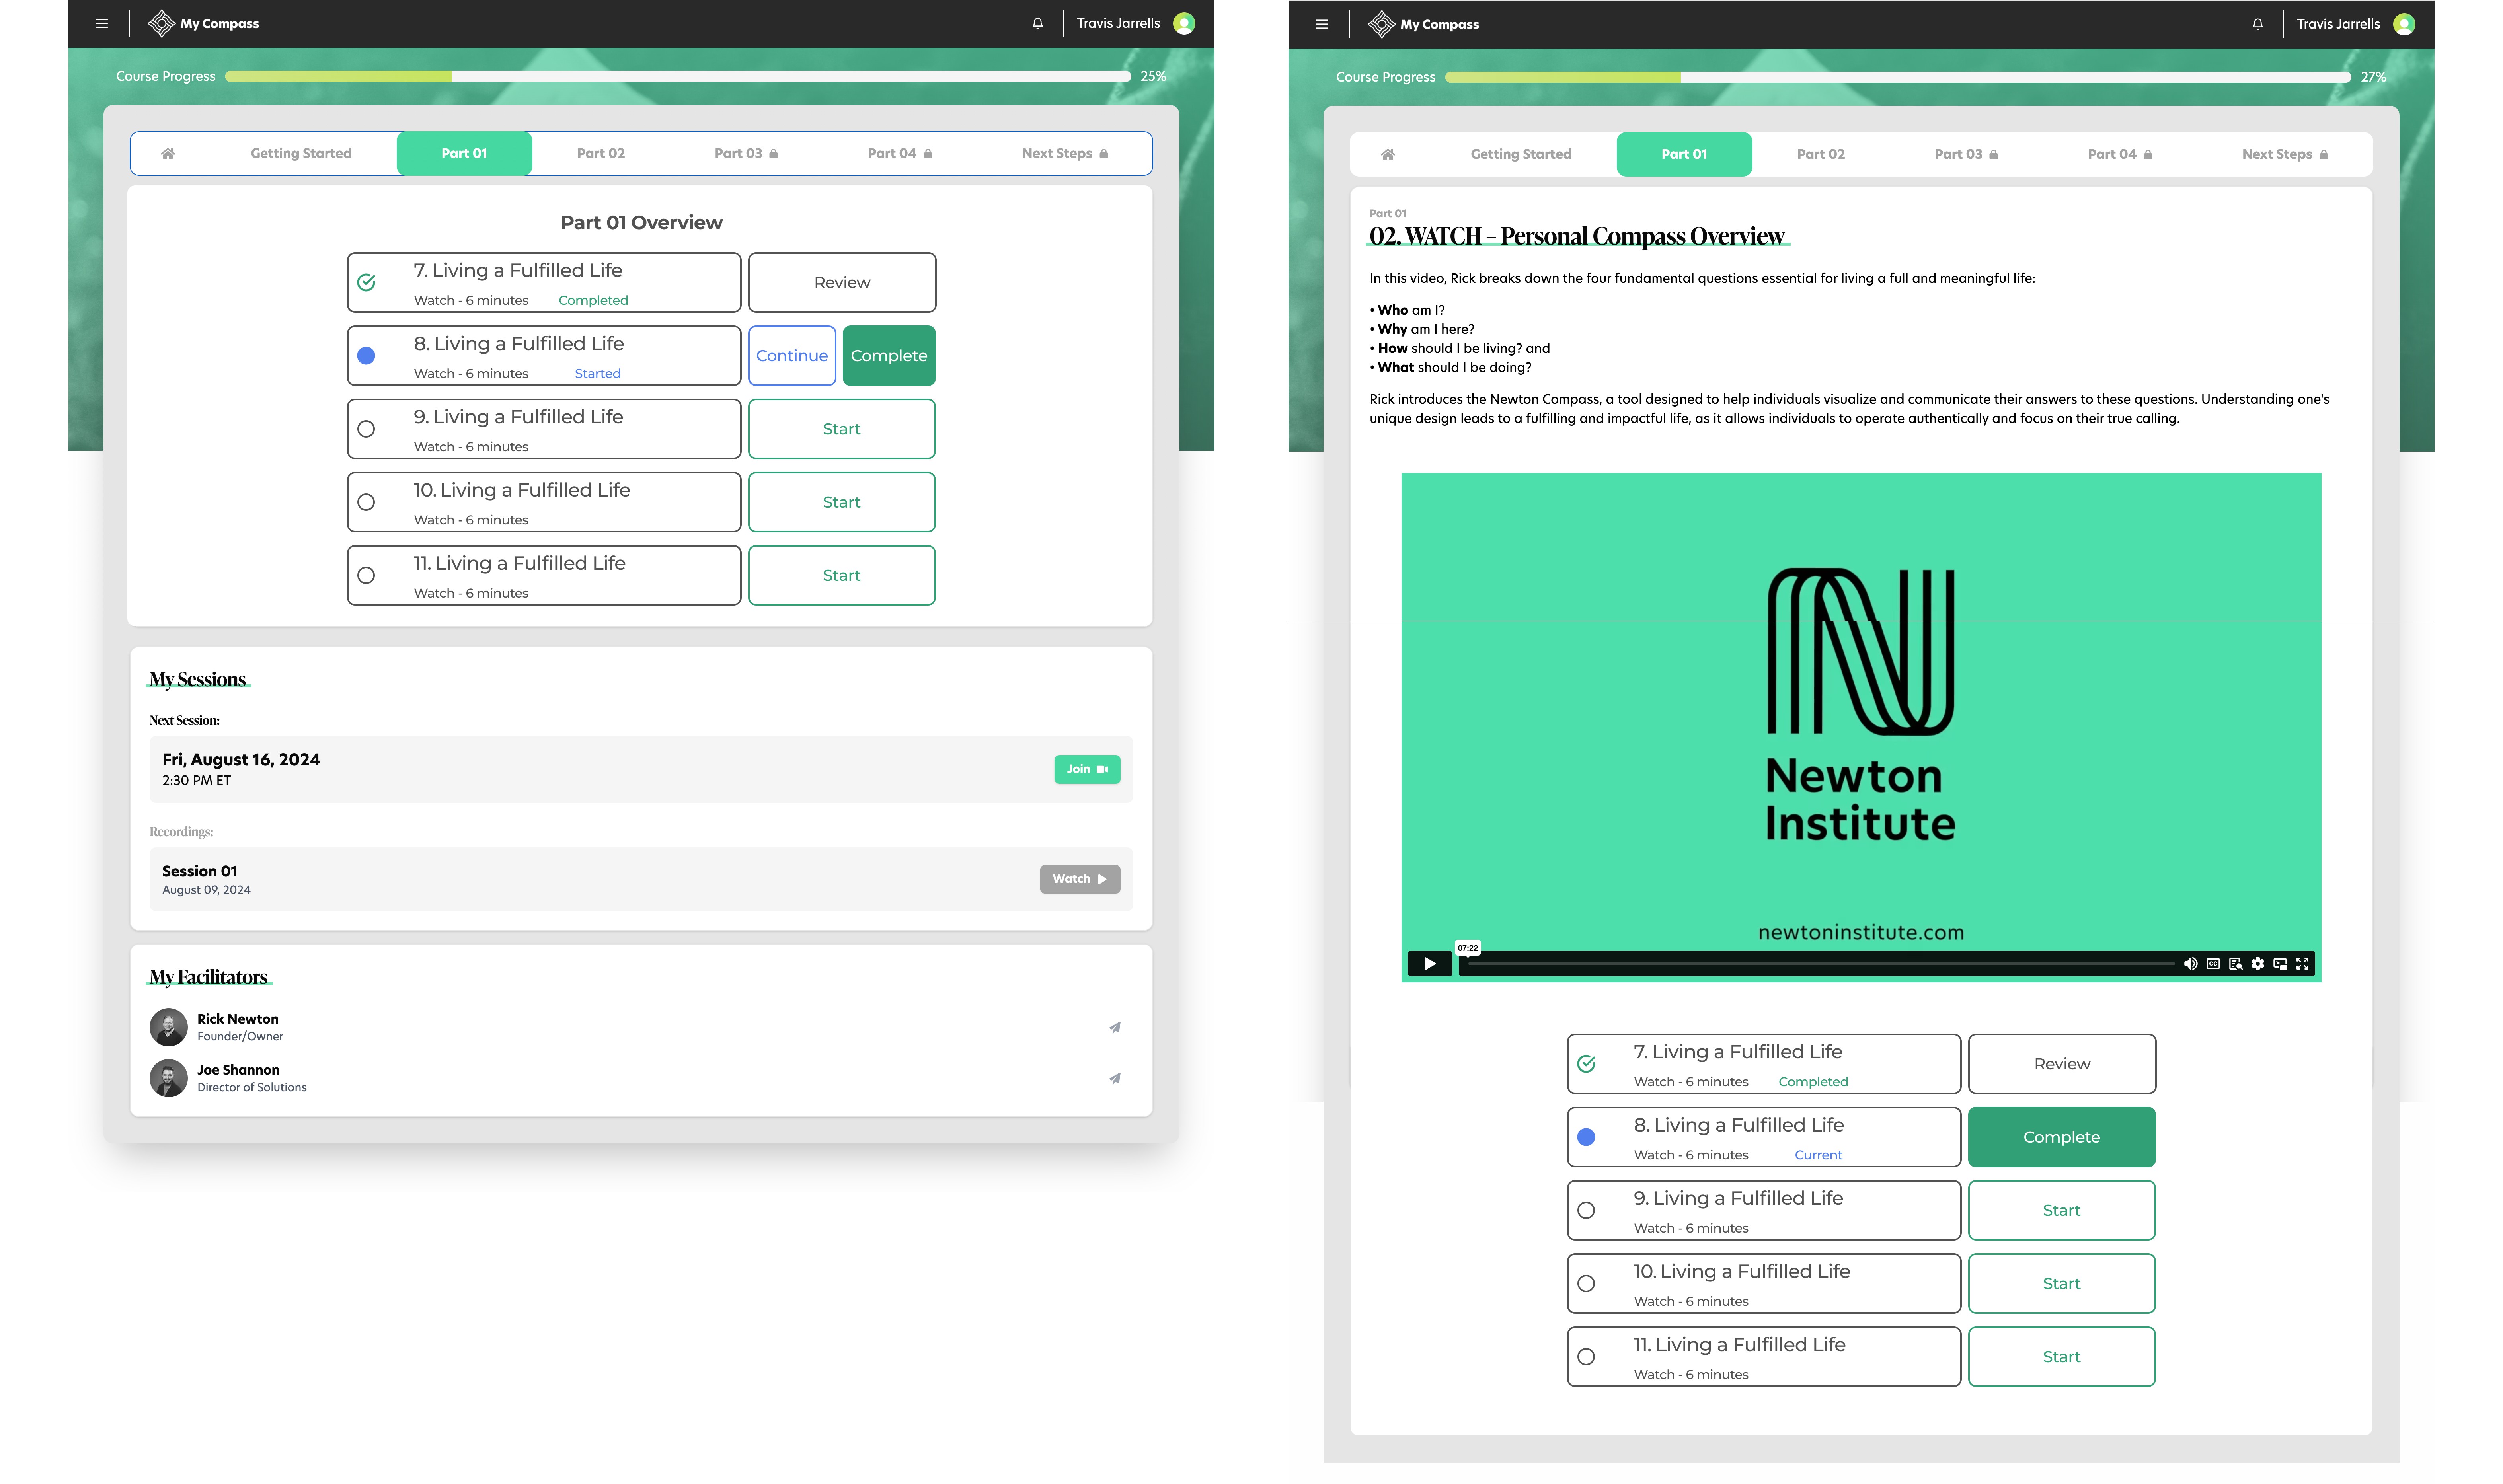Toggle completed checkmark for lesson 7 in Part 01 Overview
The image size is (2503, 1484).
(366, 283)
